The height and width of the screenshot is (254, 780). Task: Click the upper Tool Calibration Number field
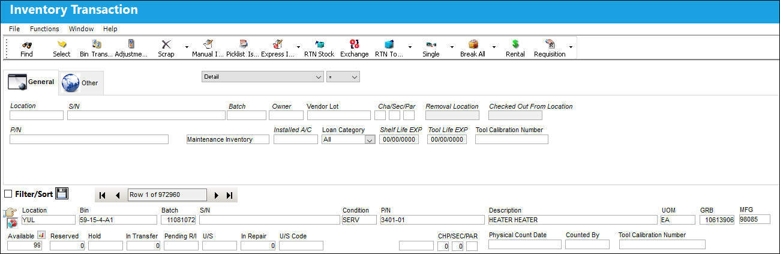[x=512, y=139]
